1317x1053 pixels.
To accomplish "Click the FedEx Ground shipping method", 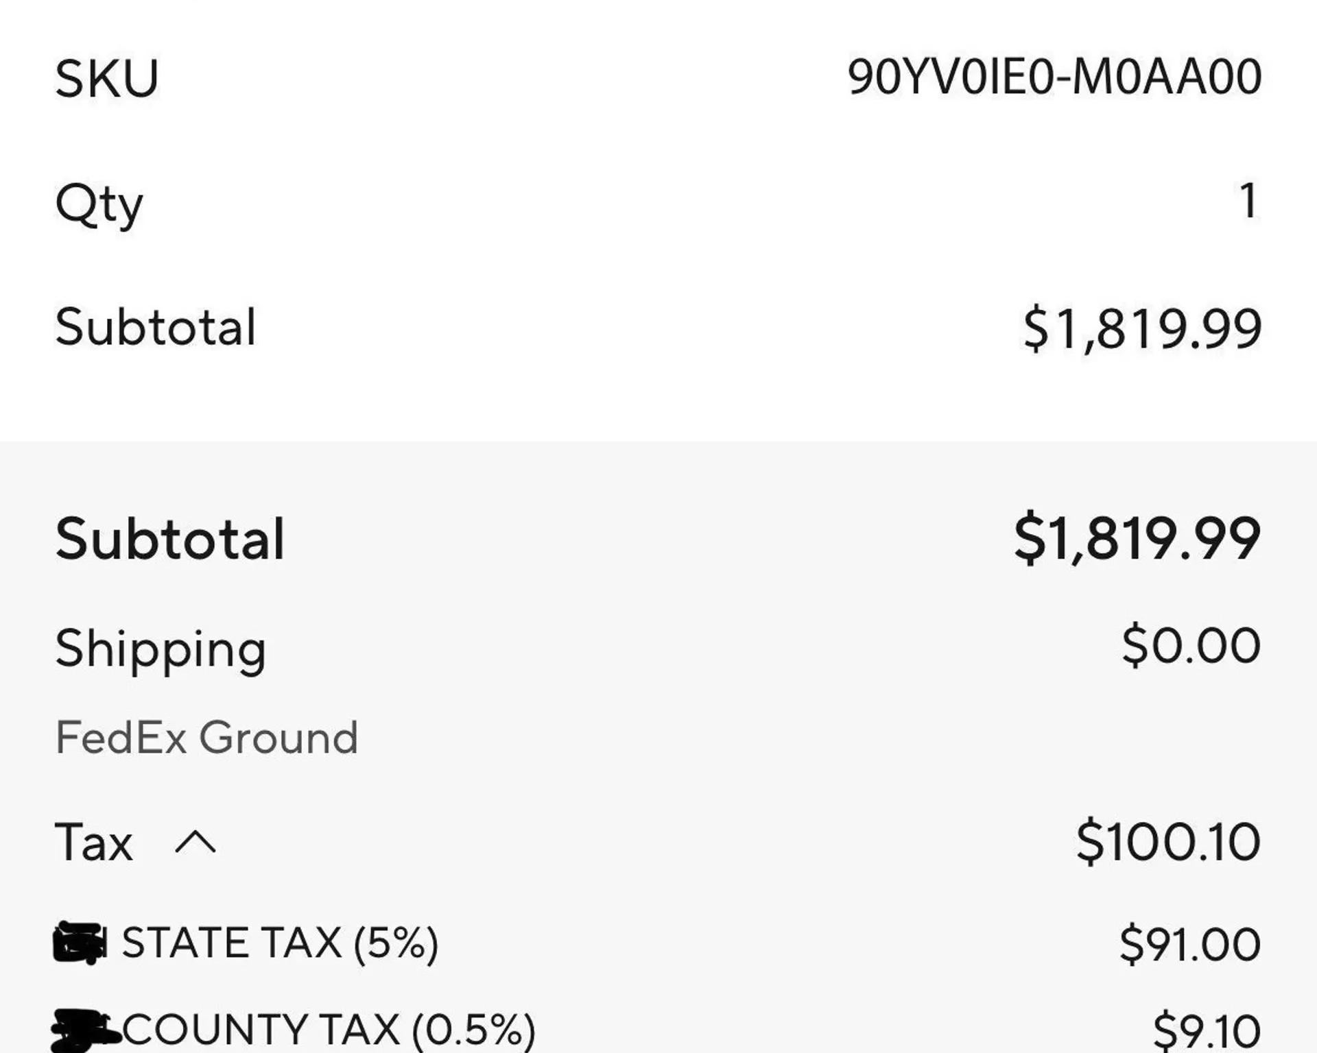I will (x=206, y=738).
